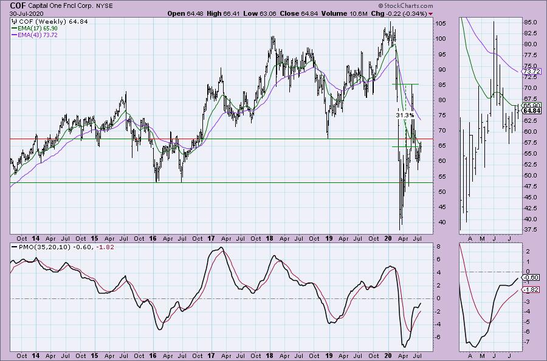547x361 pixels.
Task: Click the year 20 label under price chart
Action: pos(388,239)
